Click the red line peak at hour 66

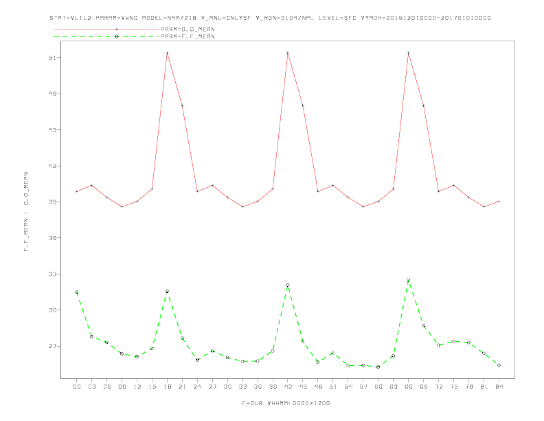click(x=409, y=53)
